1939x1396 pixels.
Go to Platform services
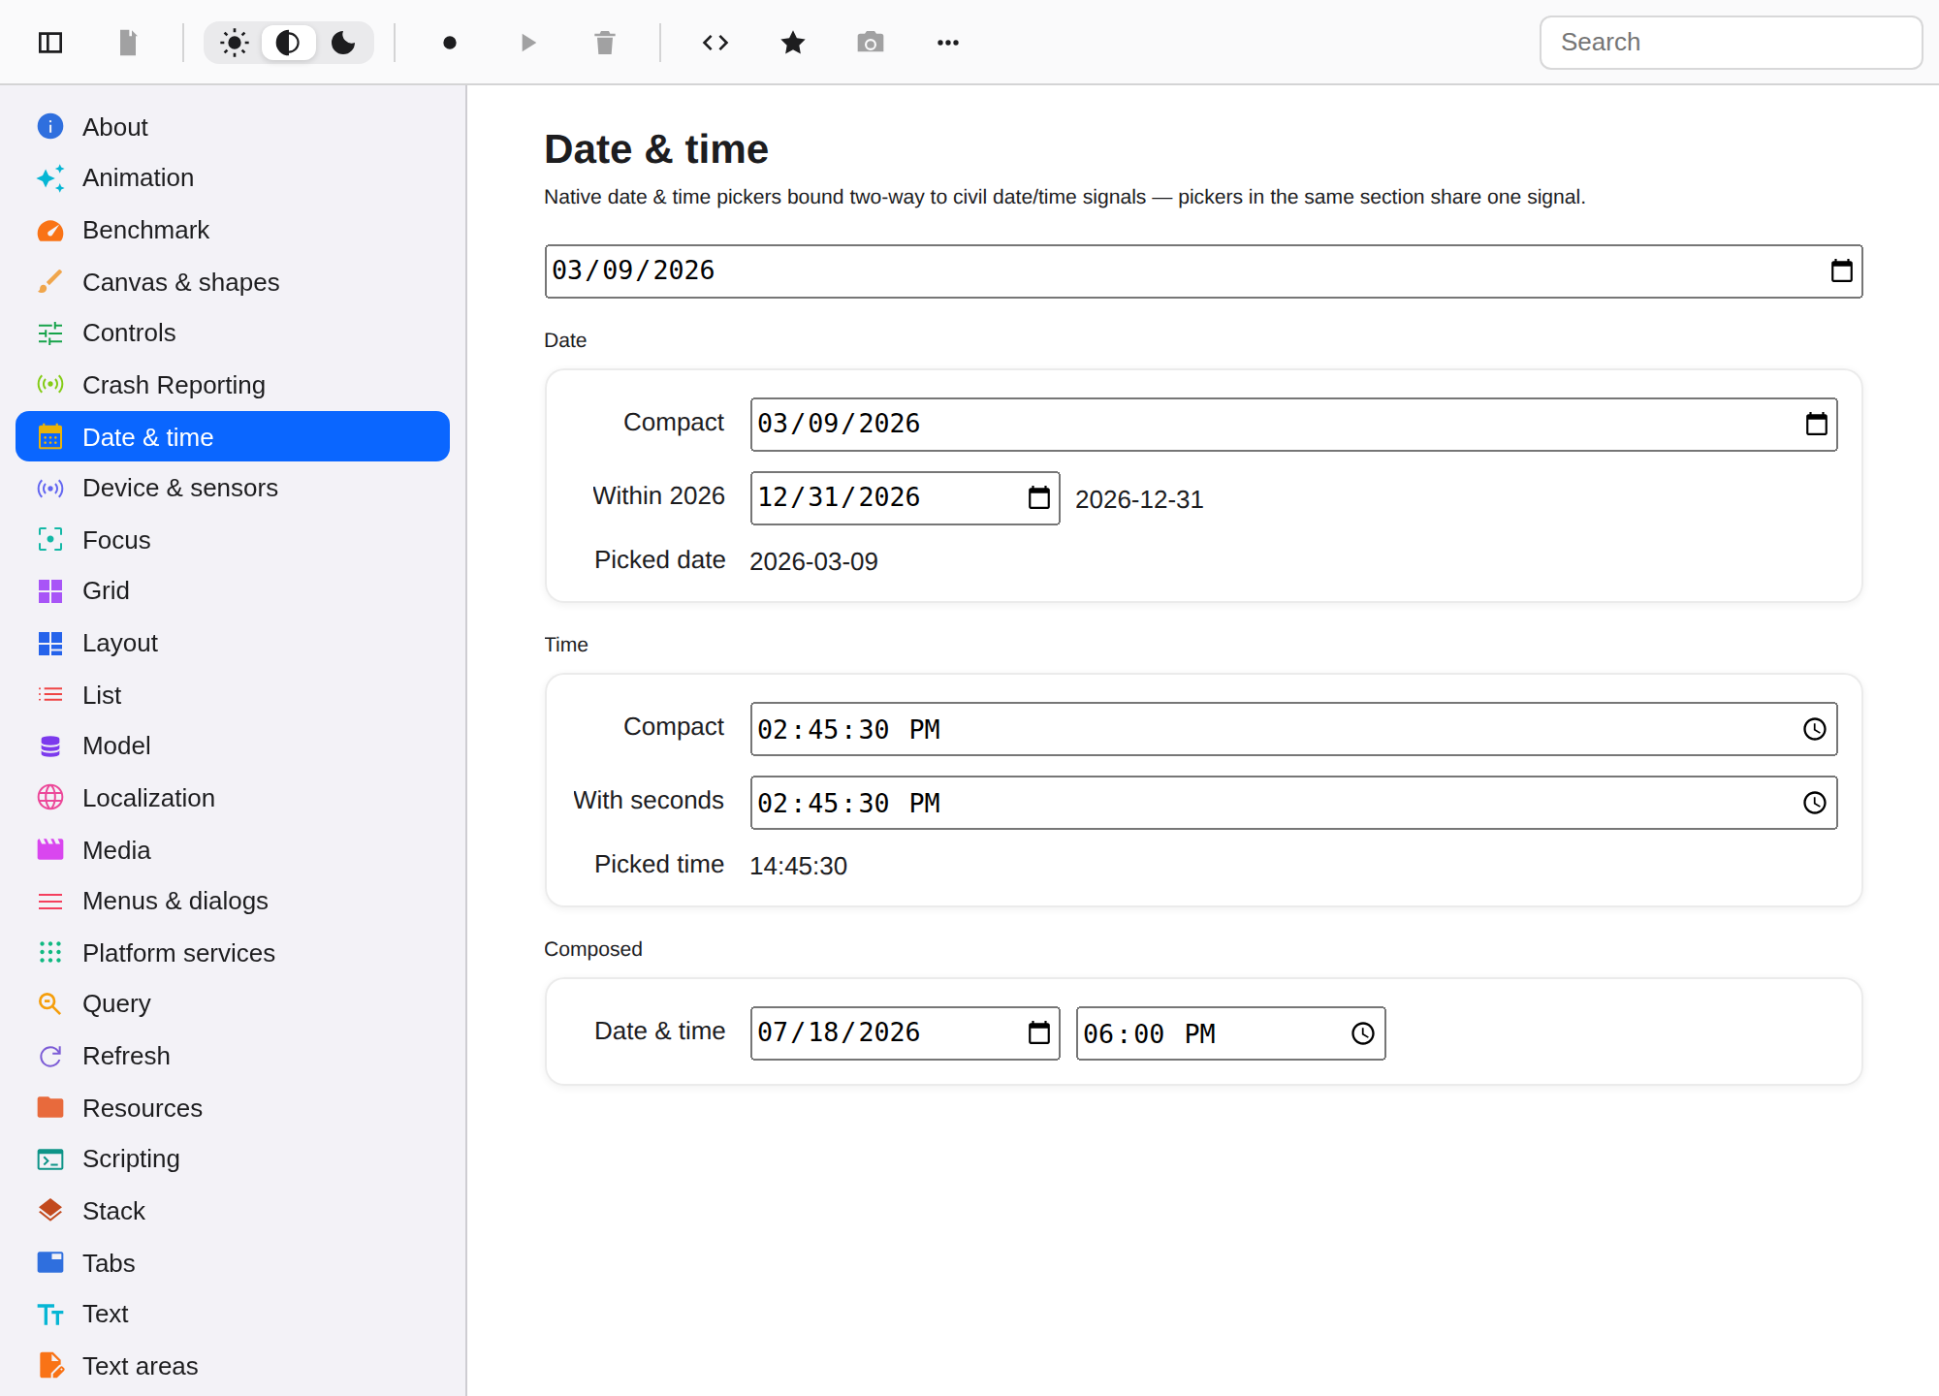pos(233,953)
